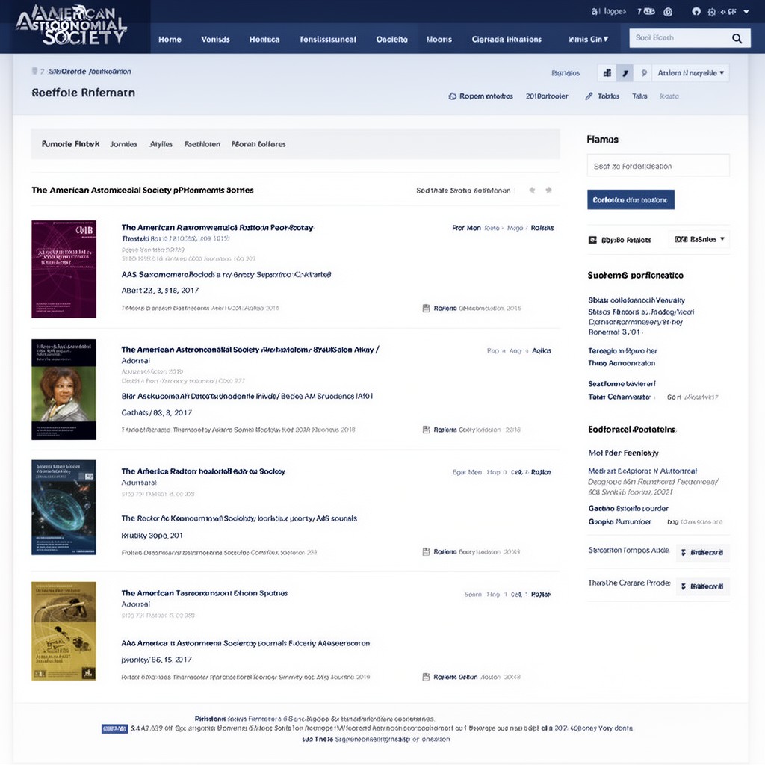Click the Sby:8o Ratalcts icon
The image size is (765, 765).
coord(592,240)
